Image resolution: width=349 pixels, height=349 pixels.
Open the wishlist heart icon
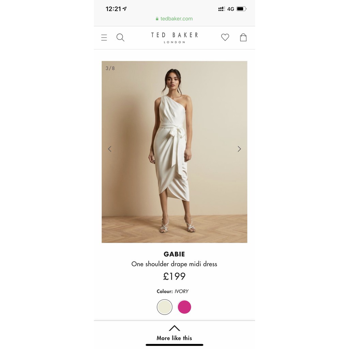pos(225,37)
